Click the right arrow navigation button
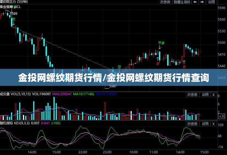This screenshot has width=227, height=155. tap(202, 2)
